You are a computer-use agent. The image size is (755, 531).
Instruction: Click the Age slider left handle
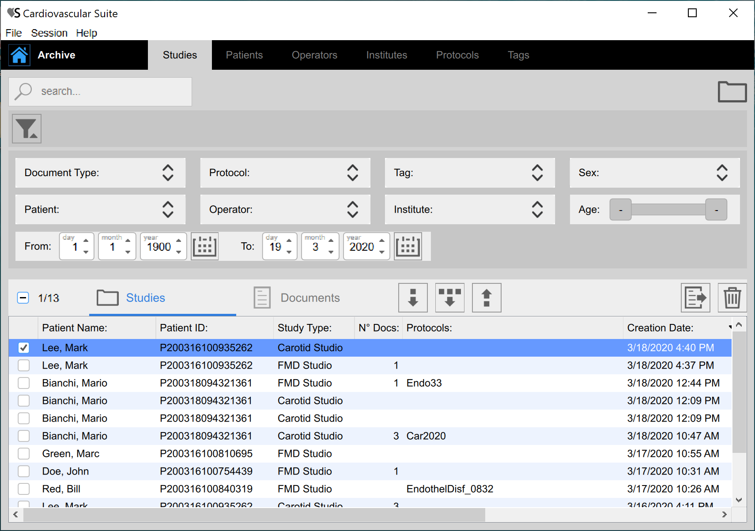click(x=620, y=210)
